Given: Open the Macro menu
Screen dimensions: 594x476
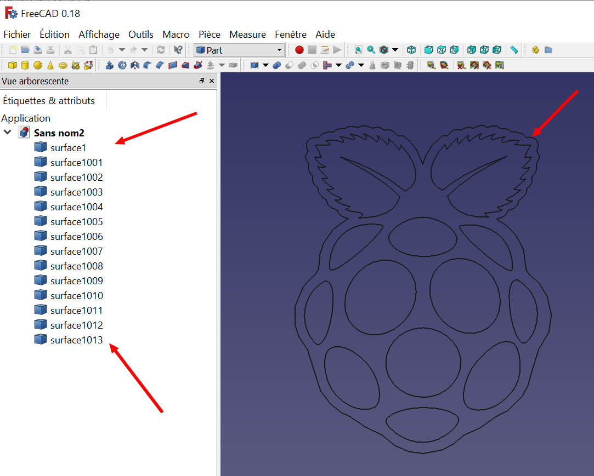Looking at the screenshot, I should pos(176,35).
